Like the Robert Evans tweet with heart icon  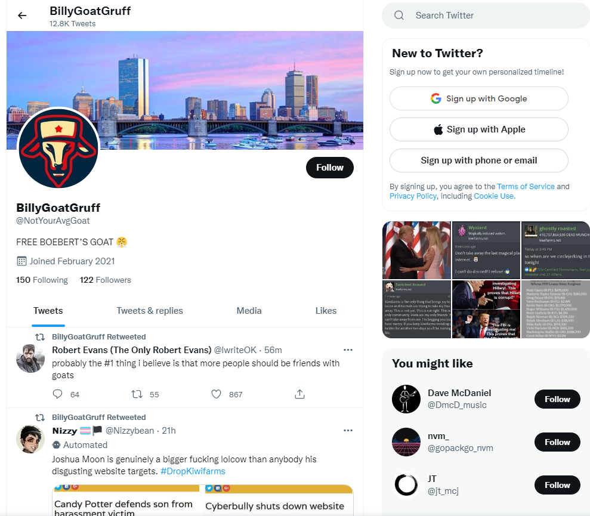click(x=216, y=394)
